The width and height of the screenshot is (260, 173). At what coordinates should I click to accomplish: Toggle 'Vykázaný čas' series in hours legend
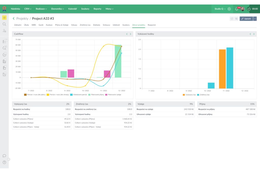[x=189, y=95]
